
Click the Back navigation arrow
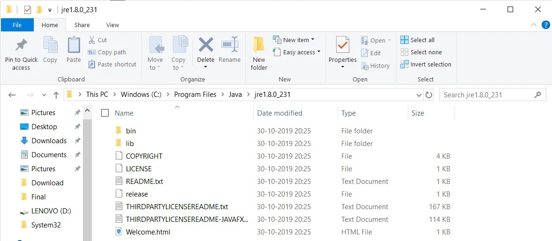(12, 95)
